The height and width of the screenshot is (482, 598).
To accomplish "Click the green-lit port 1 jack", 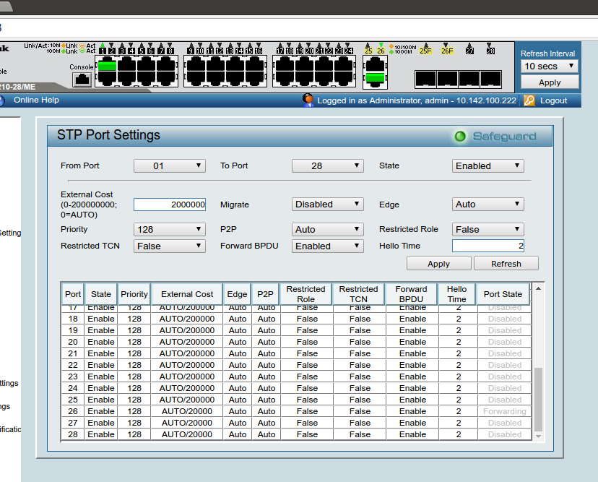I will tap(107, 64).
